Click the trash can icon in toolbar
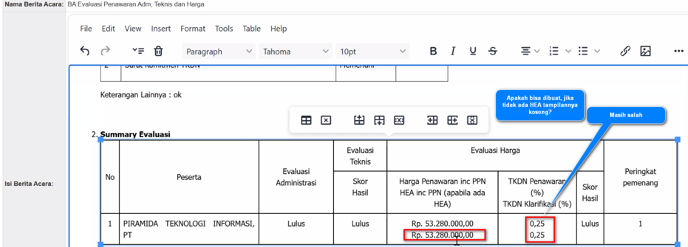This screenshot has height=247, width=688. (158, 51)
